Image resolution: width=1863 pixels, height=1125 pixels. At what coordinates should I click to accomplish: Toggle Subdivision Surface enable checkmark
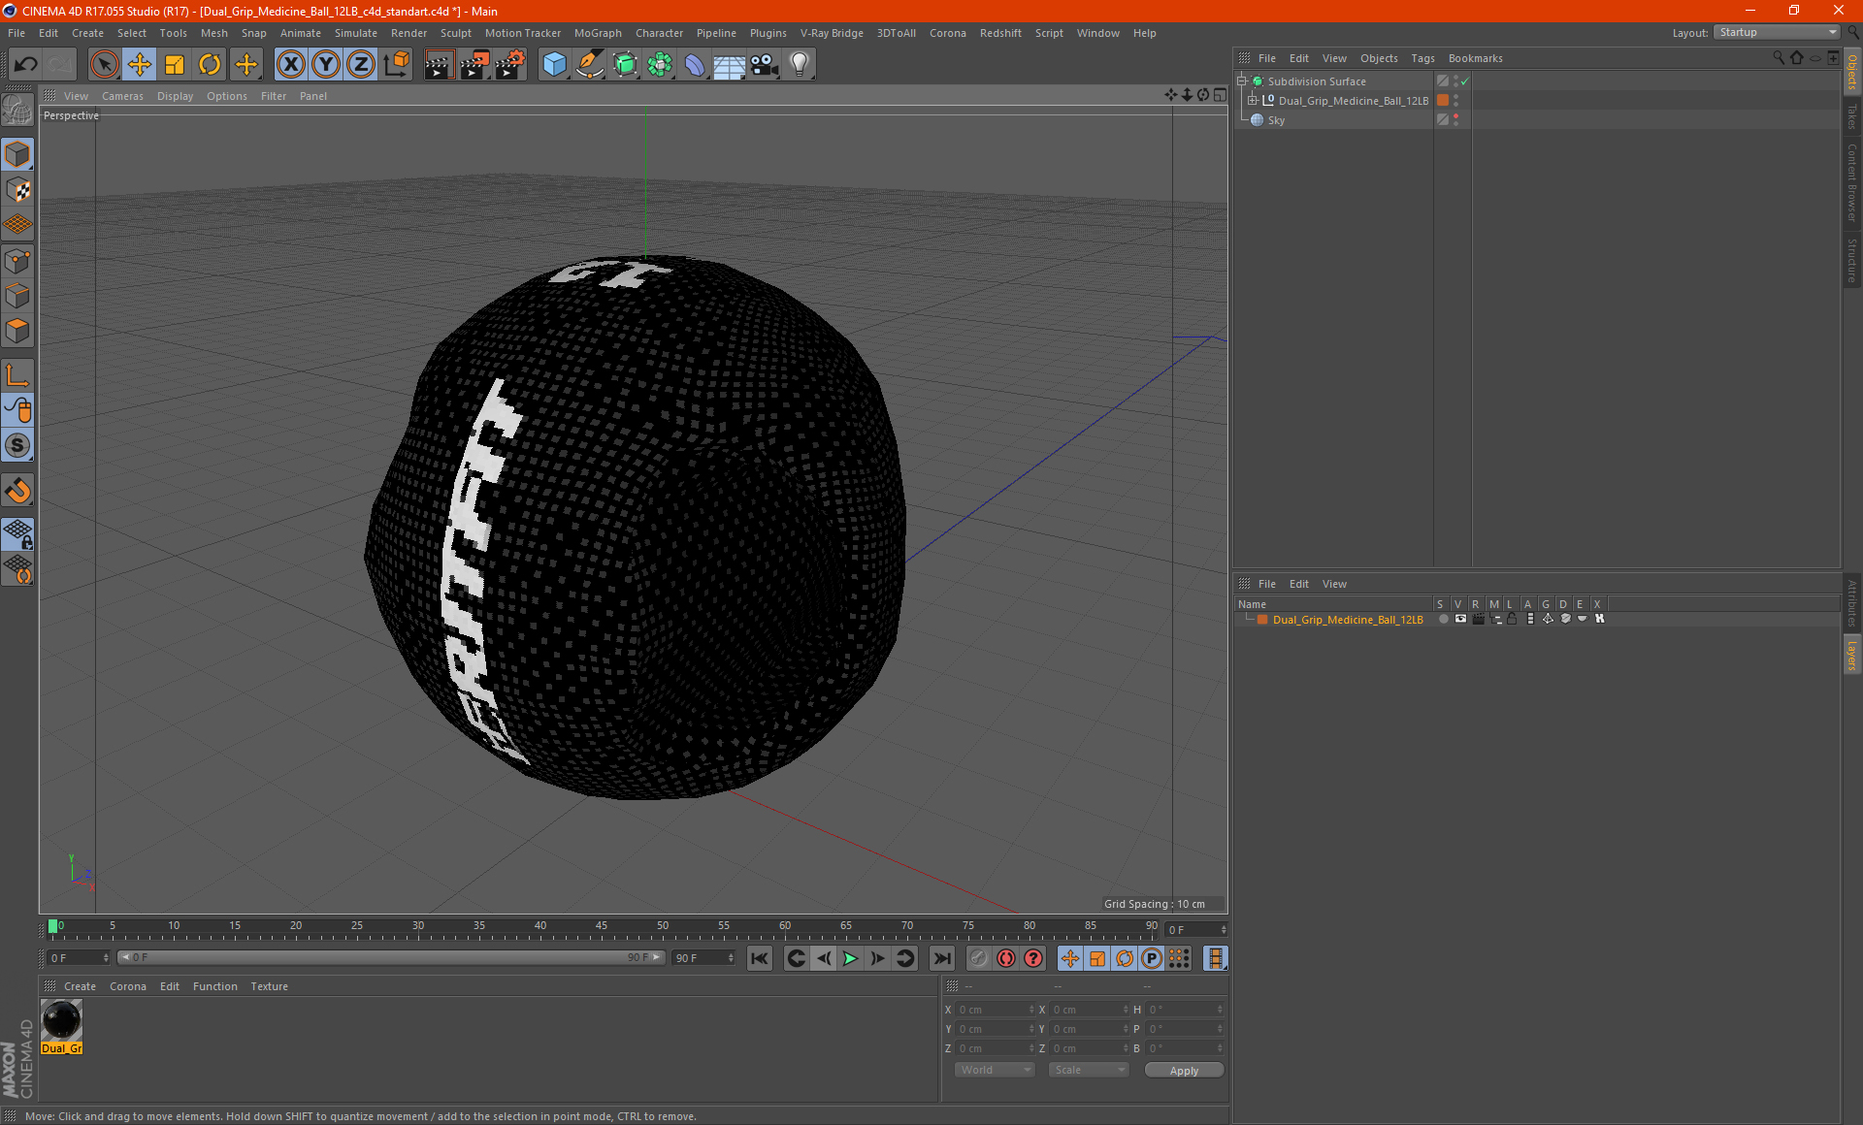tap(1464, 81)
